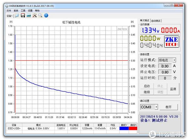This screenshot has height=140, width=188.
Task: Switch to the 自动测试 tab
Action: click(156, 21)
